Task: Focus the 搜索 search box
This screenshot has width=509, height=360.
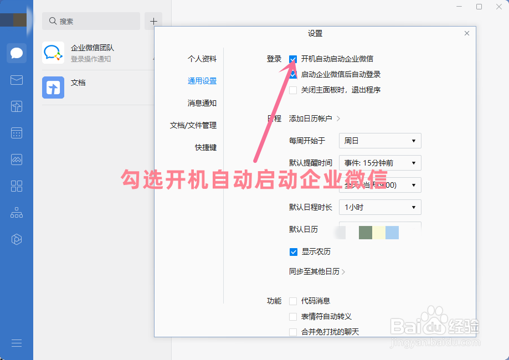Action: (x=91, y=21)
